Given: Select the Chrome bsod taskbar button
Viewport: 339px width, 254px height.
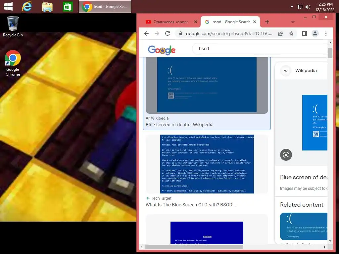Looking at the screenshot, I should [105, 7].
